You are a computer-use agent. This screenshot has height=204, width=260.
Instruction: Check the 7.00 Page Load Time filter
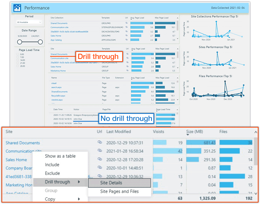(x=17, y=58)
